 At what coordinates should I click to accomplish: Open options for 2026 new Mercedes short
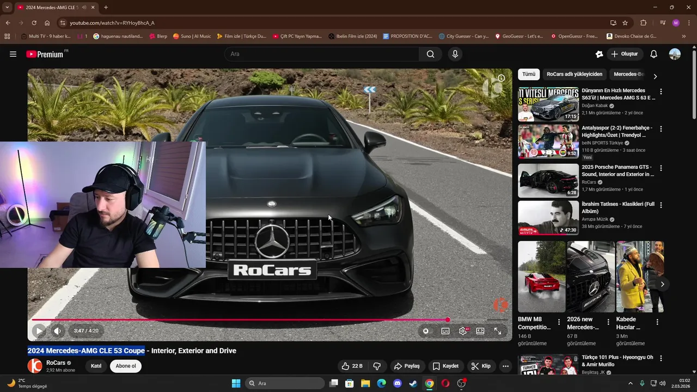(608, 322)
